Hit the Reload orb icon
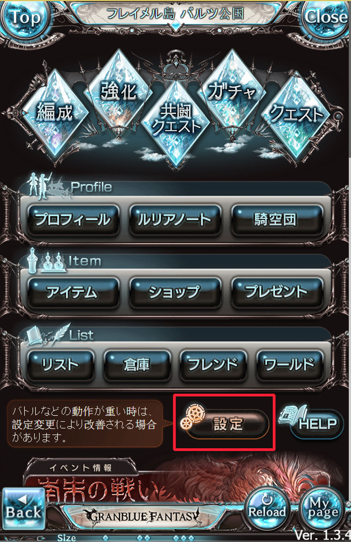351x542 pixels. pos(267,508)
